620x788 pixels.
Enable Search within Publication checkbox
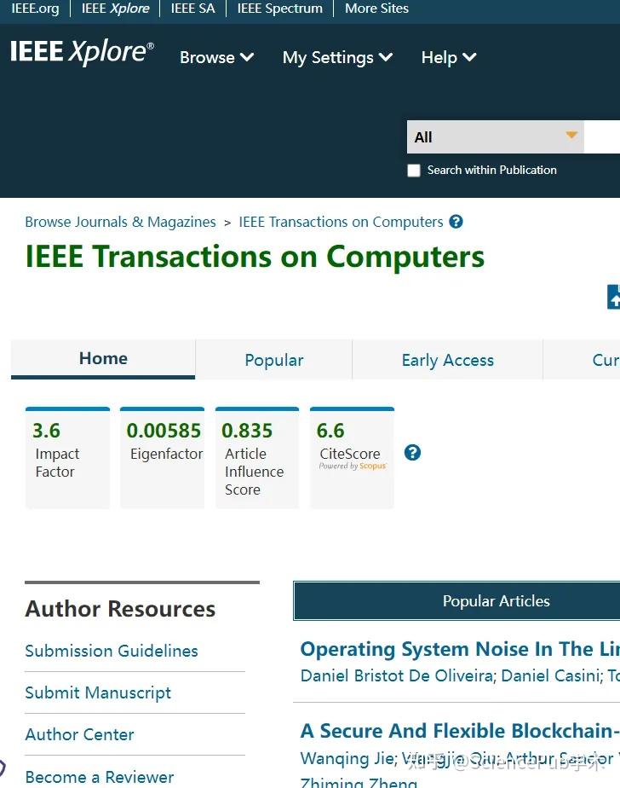point(414,170)
